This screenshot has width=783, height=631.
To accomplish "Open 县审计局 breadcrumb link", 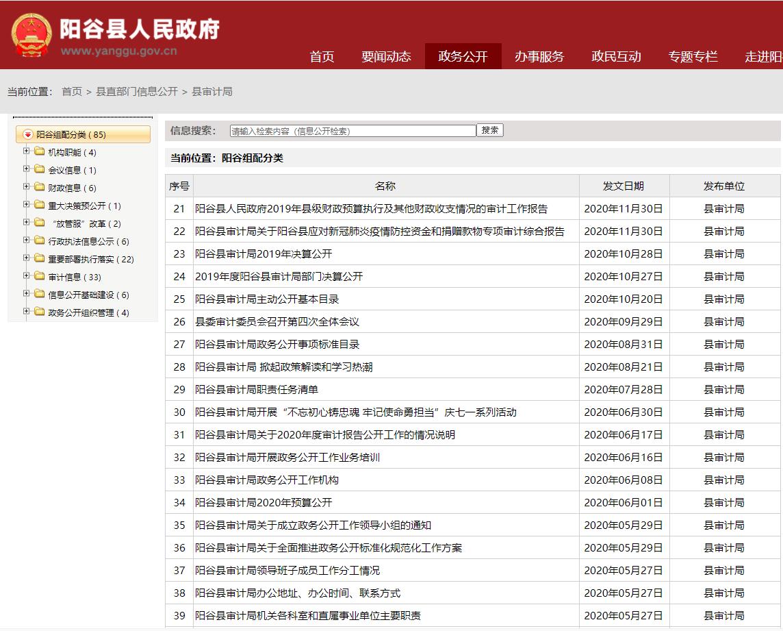I will 212,92.
